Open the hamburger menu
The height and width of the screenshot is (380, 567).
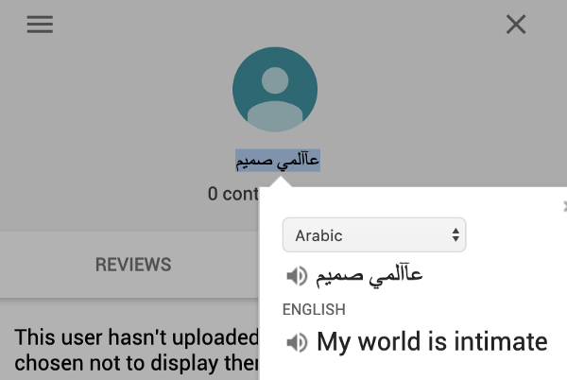click(40, 25)
